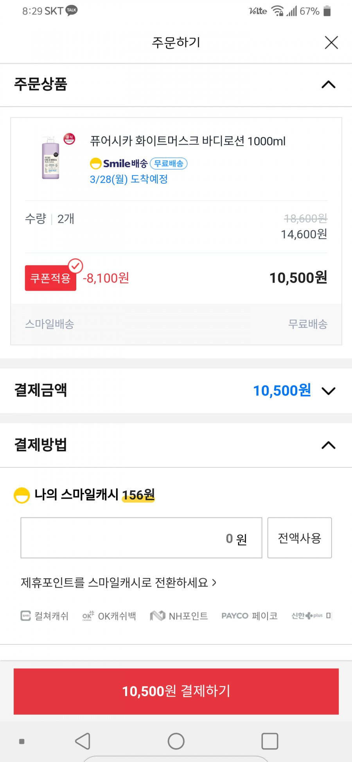Collapse the 주문상품 section
352x762 pixels.
tap(328, 84)
